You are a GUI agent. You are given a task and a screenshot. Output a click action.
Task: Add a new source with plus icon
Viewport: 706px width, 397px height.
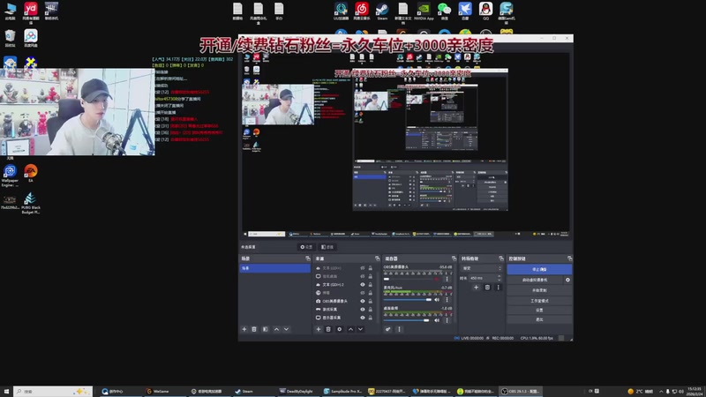319,329
